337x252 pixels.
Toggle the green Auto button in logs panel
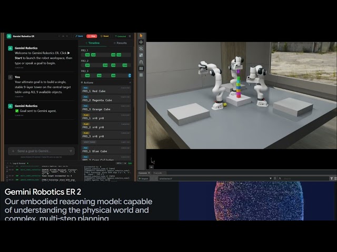coord(130,163)
